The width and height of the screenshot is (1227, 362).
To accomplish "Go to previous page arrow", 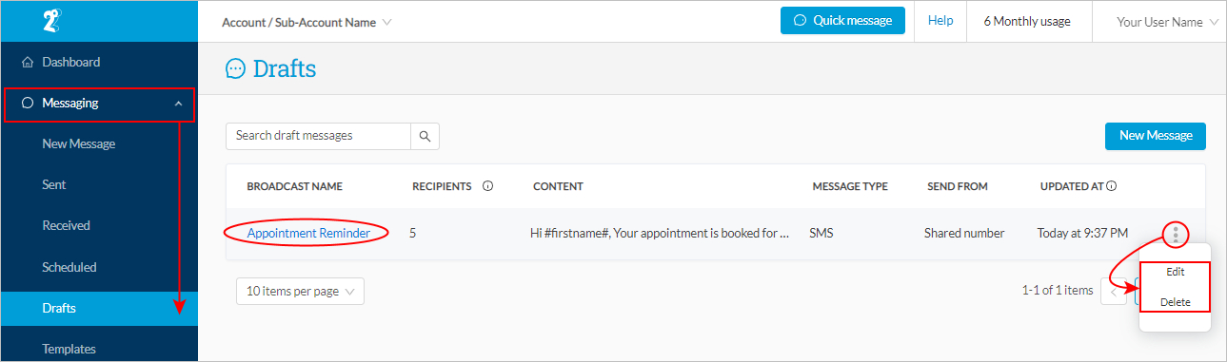I will (1113, 291).
